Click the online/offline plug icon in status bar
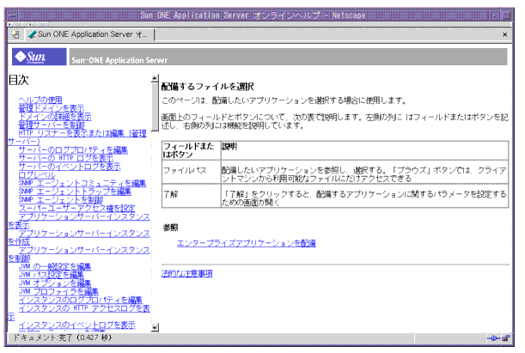Image resolution: width=525 pixels, height=353 pixels. tap(494, 338)
